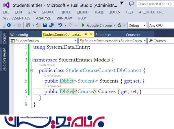Click the Undo arrow icon
Viewport: 174px width, 129px height.
point(60,25)
